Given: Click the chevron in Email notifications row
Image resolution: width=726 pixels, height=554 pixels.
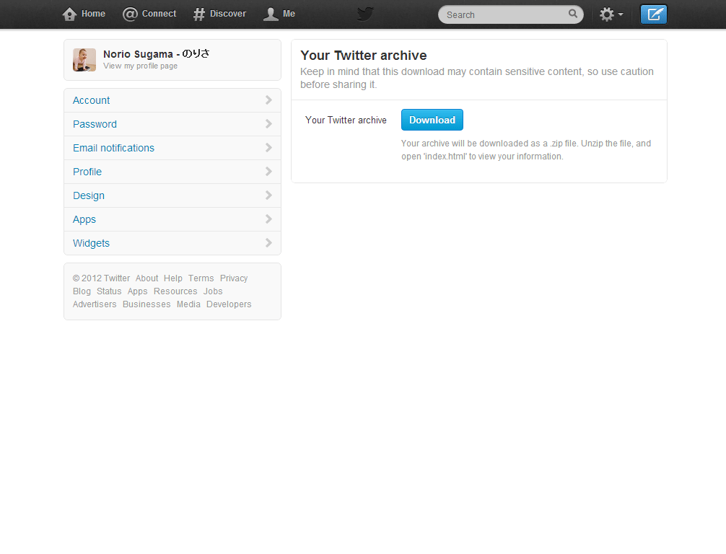Looking at the screenshot, I should tap(268, 148).
